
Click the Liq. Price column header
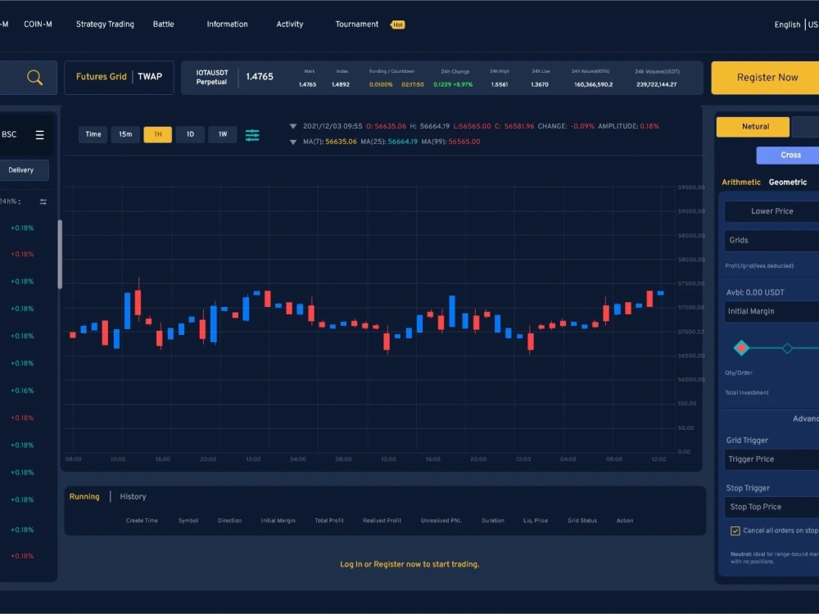pos(536,521)
